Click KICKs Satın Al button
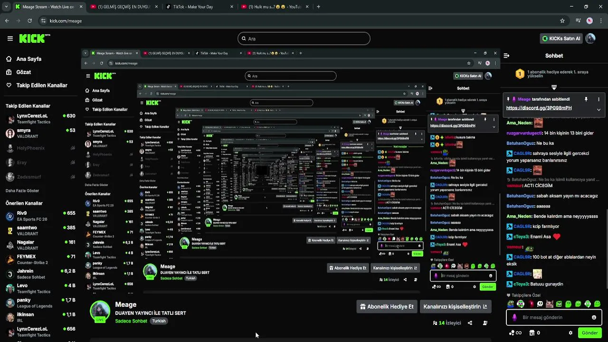The width and height of the screenshot is (608, 342). (561, 38)
